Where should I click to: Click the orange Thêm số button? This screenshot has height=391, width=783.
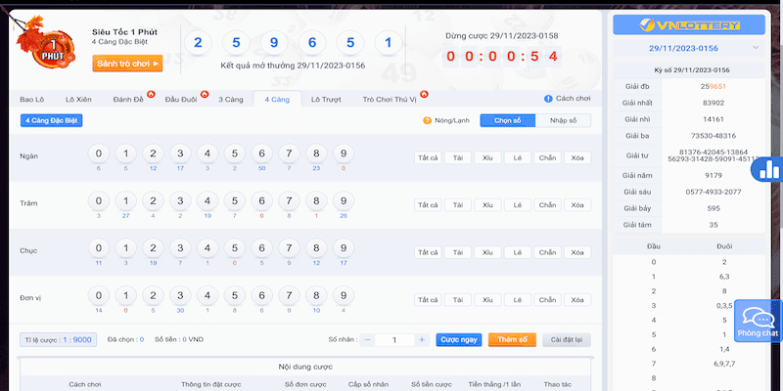(511, 339)
